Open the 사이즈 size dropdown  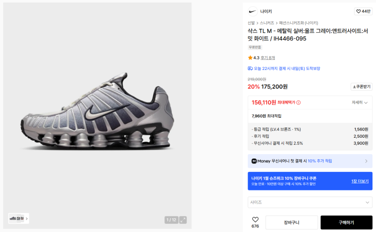click(x=310, y=202)
